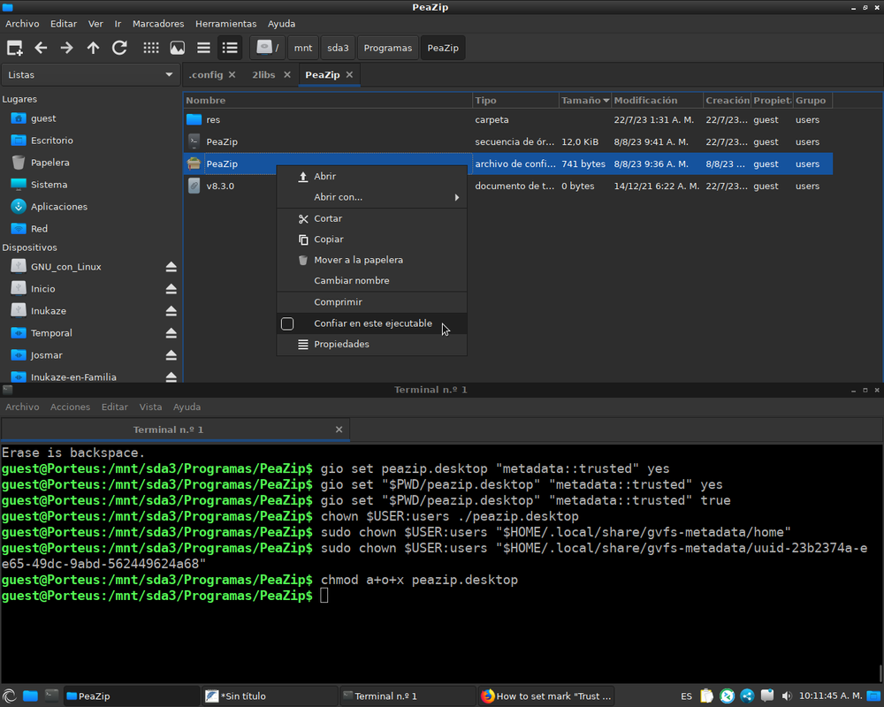Choose Copiar from the context menu
884x707 pixels.
(x=371, y=239)
